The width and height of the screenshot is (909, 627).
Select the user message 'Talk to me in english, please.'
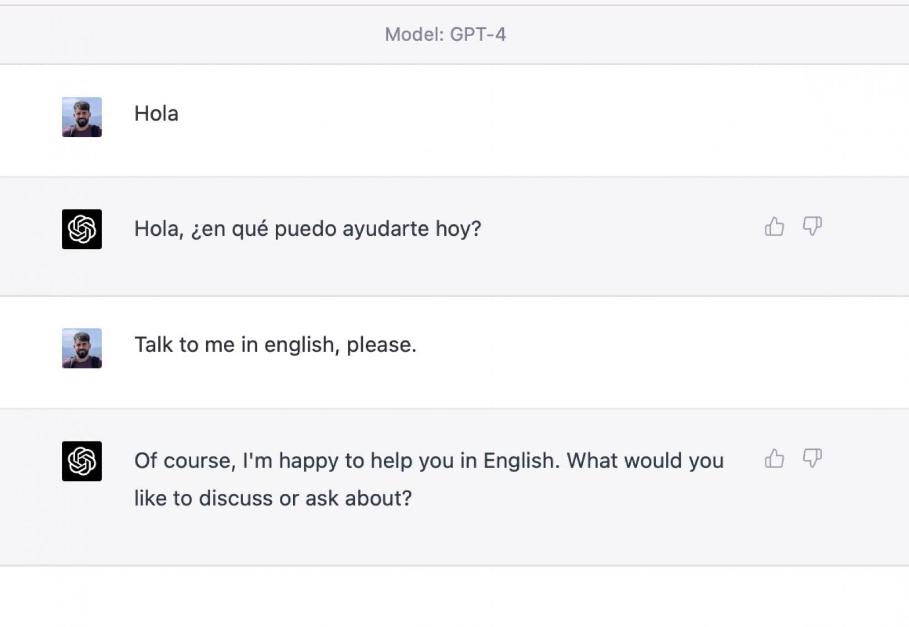click(x=275, y=344)
